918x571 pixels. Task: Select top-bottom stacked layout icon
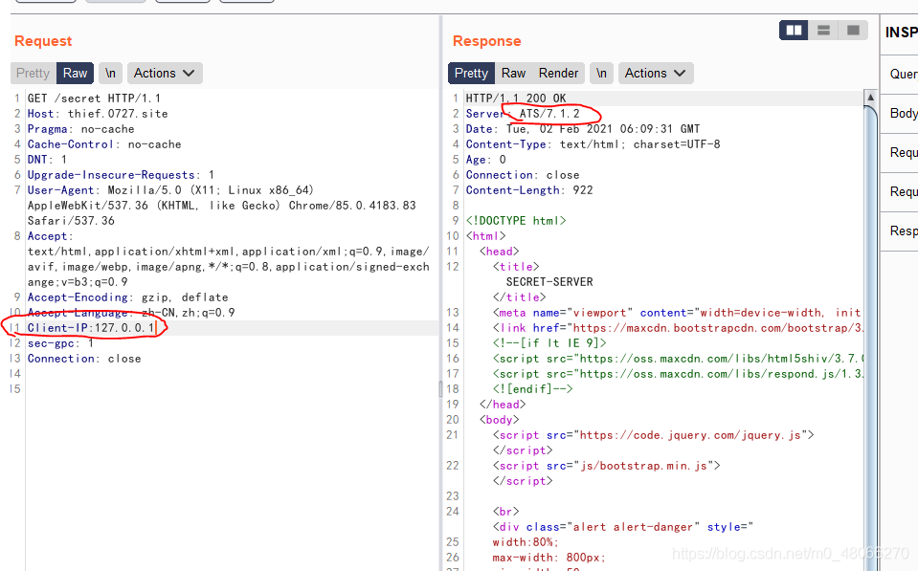[x=823, y=30]
